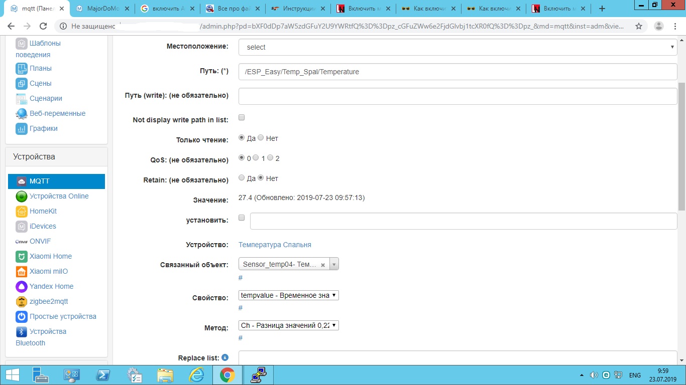This screenshot has width=686, height=385.
Task: Show hidden system tray icons
Action: 582,375
